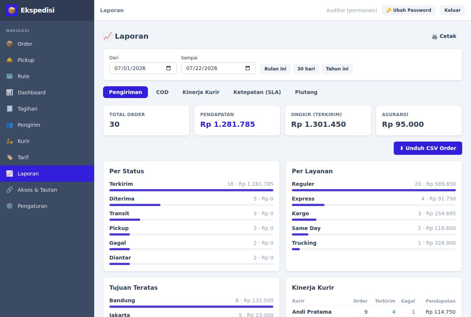Open Pengaturan via its gear icon
Image resolution: width=471 pixels, height=317 pixels.
pos(10,206)
